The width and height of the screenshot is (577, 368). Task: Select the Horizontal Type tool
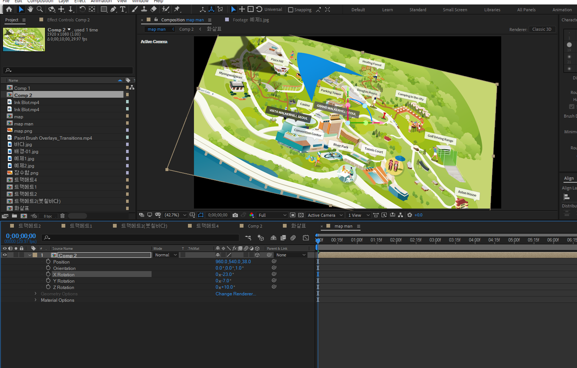tap(123, 9)
